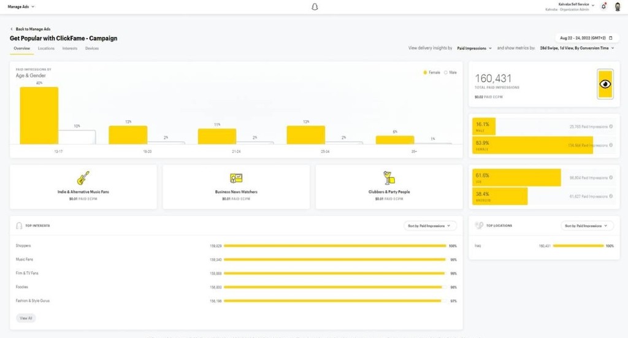Click the Age & Gender chart heading

tap(31, 75)
